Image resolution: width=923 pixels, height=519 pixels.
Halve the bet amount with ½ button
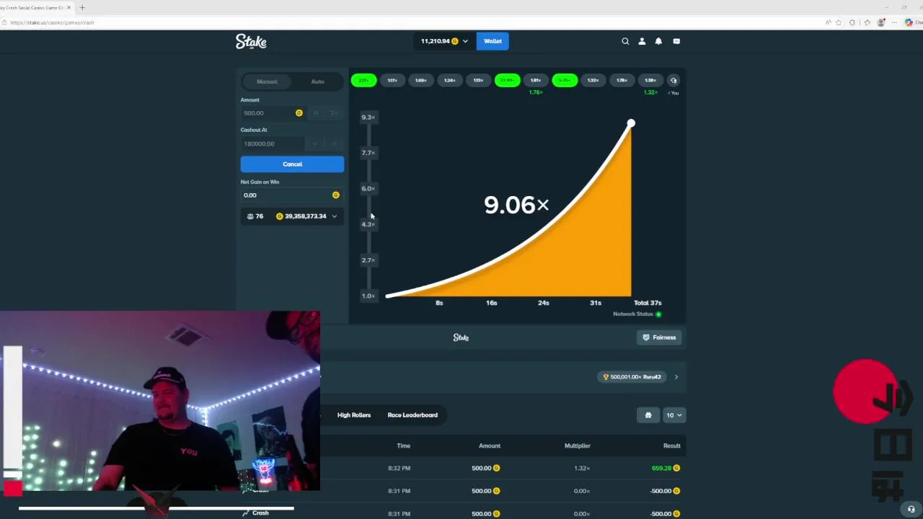[x=316, y=113]
